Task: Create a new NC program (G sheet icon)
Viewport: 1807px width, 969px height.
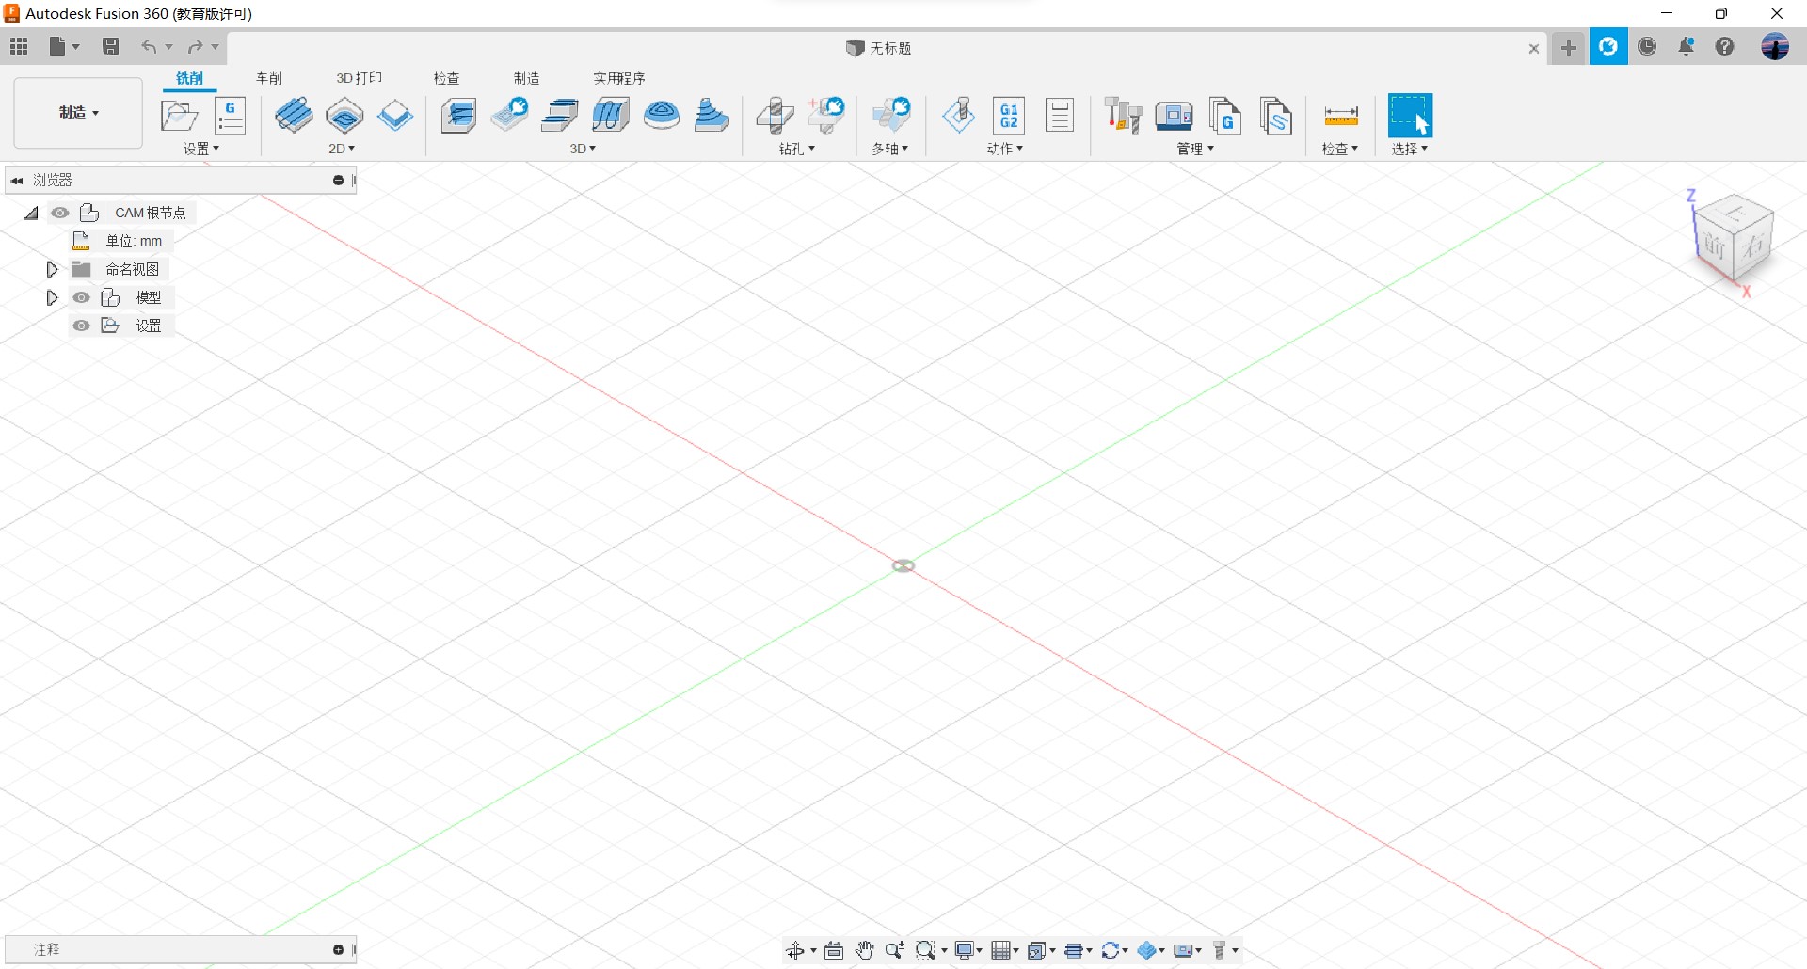Action: coord(230,116)
